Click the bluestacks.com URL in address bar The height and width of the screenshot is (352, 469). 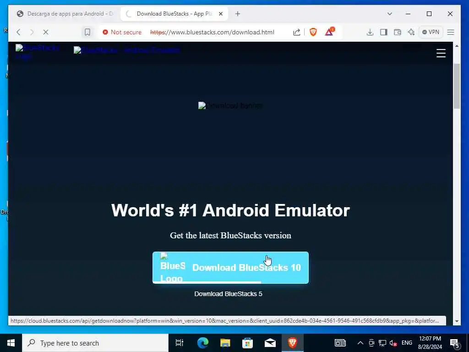pyautogui.click(x=212, y=32)
